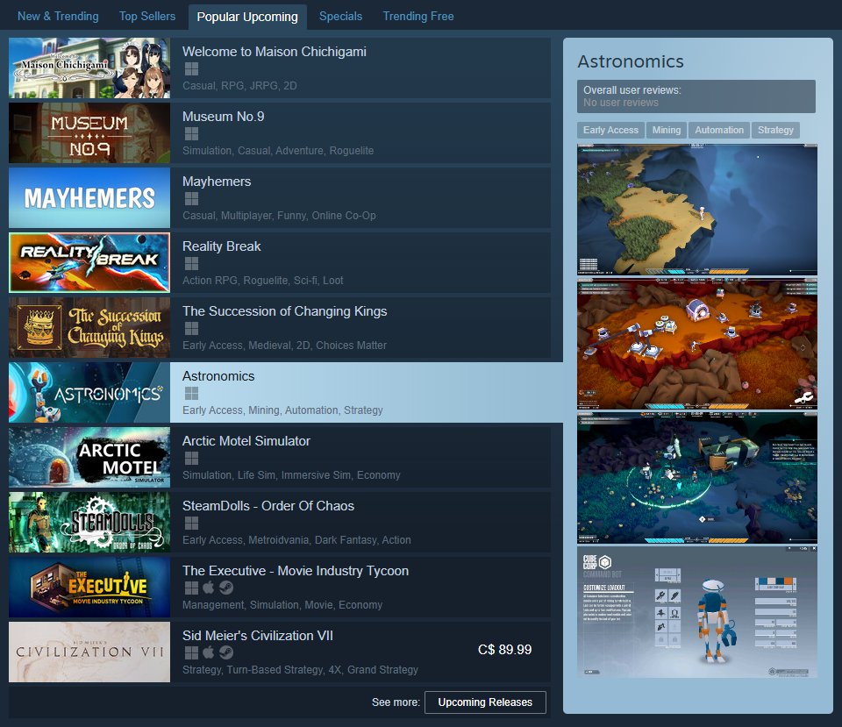Open The Executive - Movie Industry Tycoon title
This screenshot has height=727, width=842.
tap(296, 571)
